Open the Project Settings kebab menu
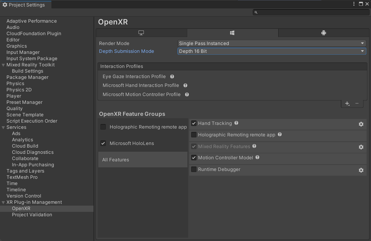 point(354,4)
